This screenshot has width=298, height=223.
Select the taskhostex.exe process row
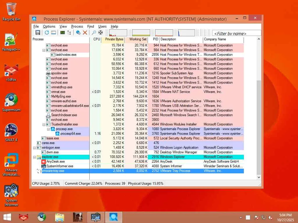138,55
